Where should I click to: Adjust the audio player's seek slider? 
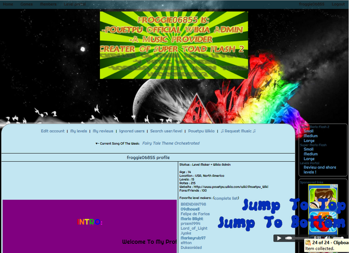[298, 238]
